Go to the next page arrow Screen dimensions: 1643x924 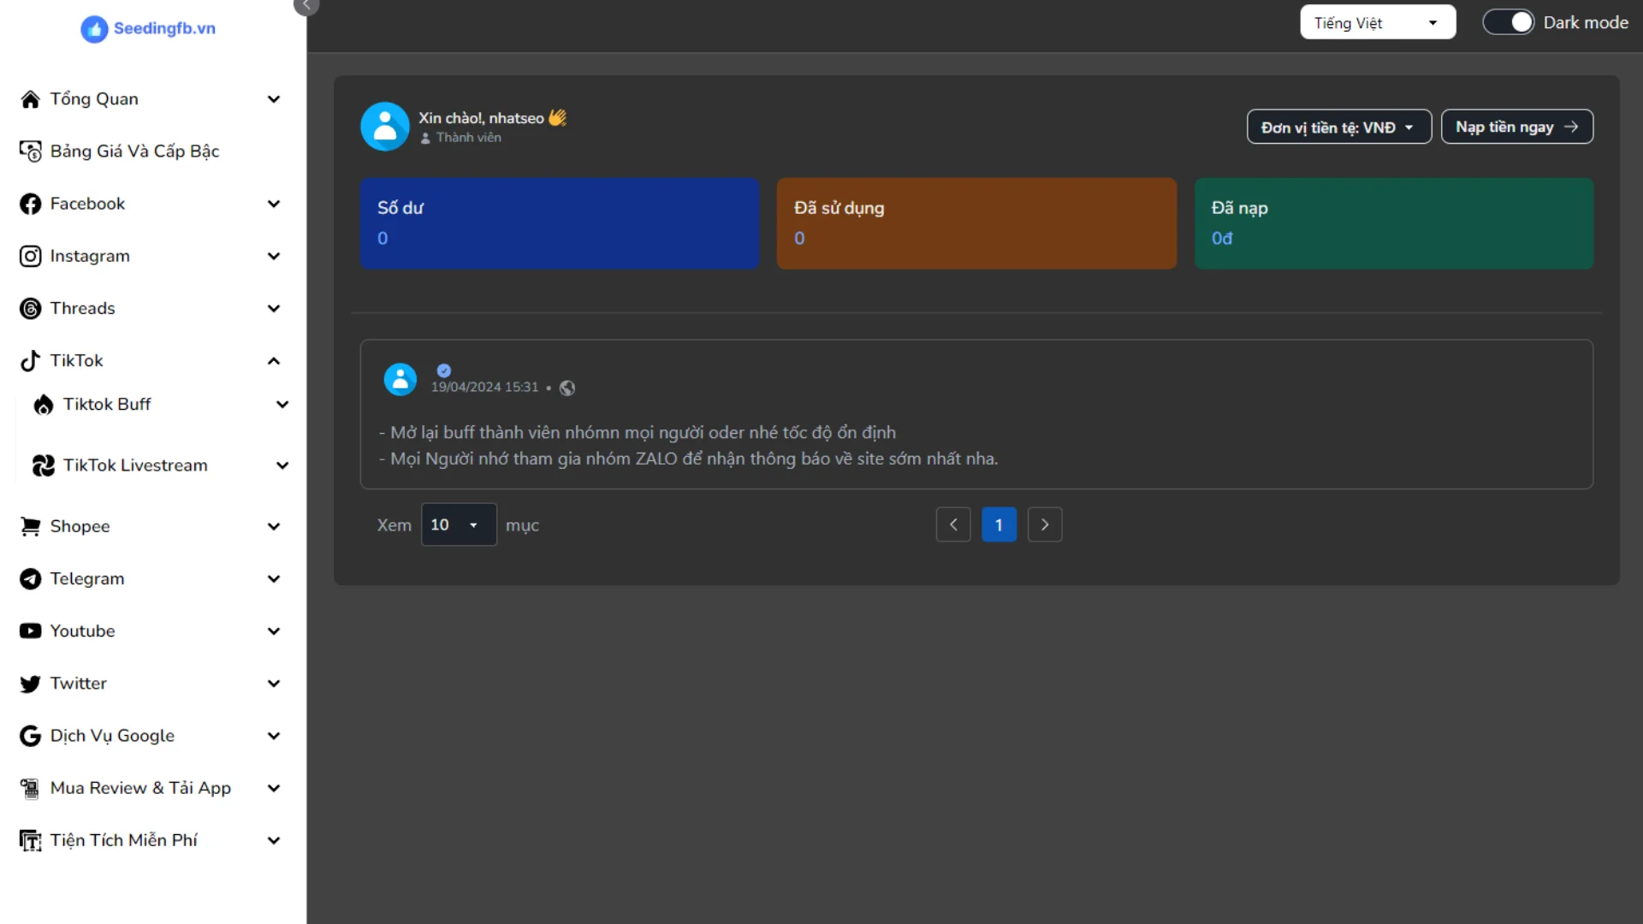point(1045,524)
